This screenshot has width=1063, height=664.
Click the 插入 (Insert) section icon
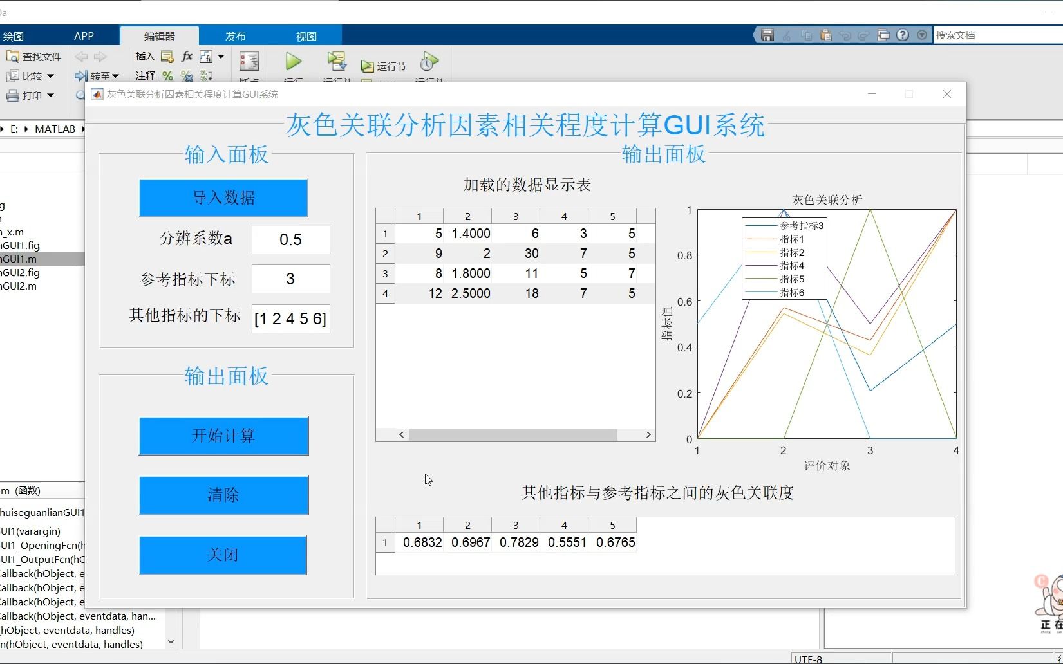click(167, 57)
